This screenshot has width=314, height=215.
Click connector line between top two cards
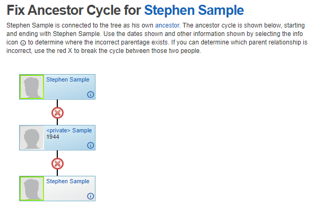(x=57, y=103)
